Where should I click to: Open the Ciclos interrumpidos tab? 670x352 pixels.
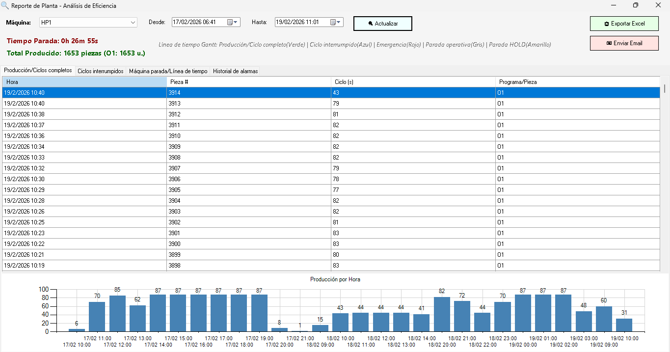pos(101,71)
